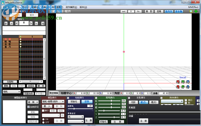Screen dimensions: 201x126
Task: Open the 相机·照明·附件 model dropdown
Action: pos(53,102)
